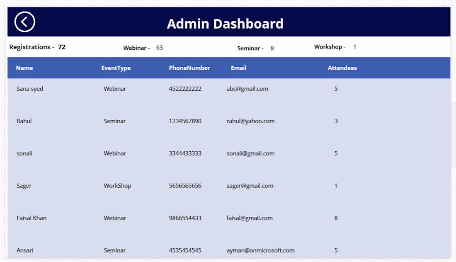Select the Name column header
The image size is (456, 262).
pos(24,68)
